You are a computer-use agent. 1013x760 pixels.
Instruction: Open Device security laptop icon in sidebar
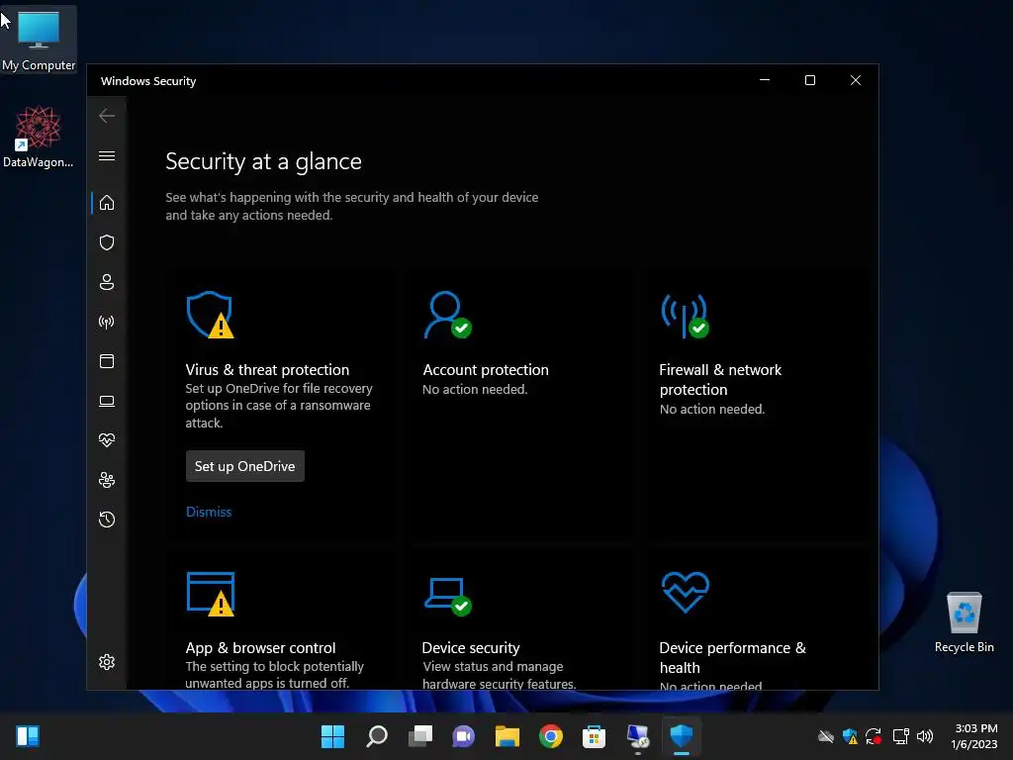pyautogui.click(x=107, y=402)
